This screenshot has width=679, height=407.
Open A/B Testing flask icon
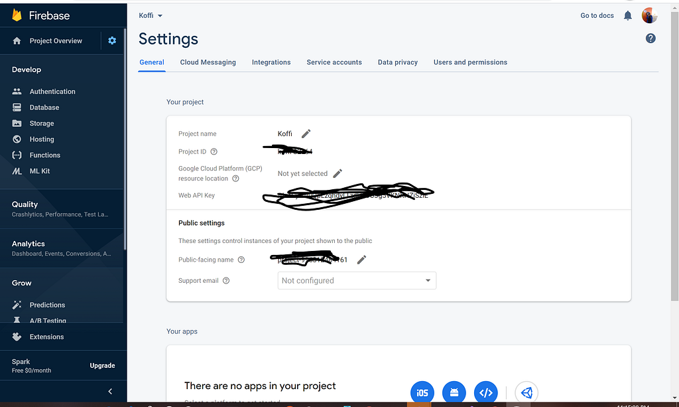17,320
